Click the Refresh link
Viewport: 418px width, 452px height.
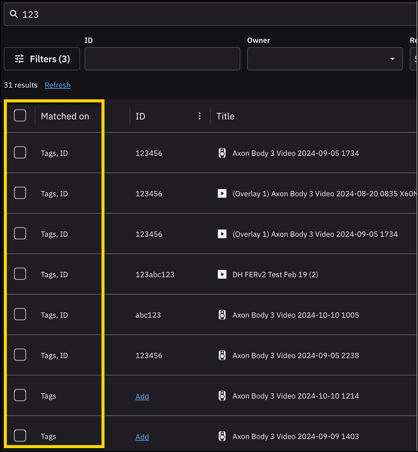pyautogui.click(x=57, y=85)
